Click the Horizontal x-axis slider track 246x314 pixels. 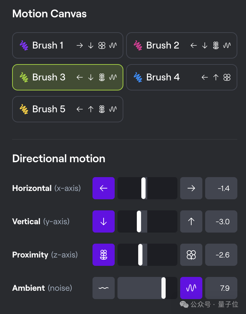(147, 188)
